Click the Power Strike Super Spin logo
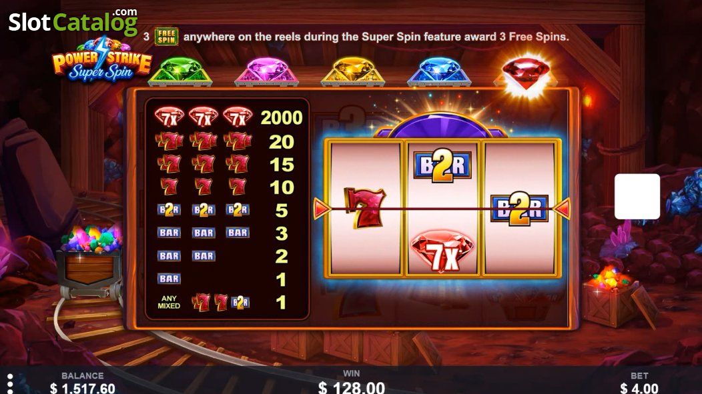 tap(102, 61)
